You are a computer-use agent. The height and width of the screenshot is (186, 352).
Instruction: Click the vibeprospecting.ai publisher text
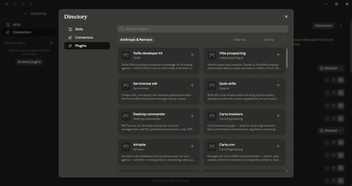(231, 58)
